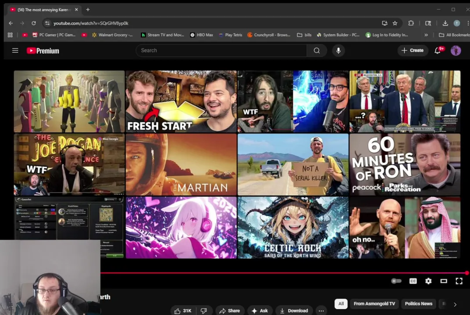
Task: Open The Martian suggested video
Action: coord(181,164)
